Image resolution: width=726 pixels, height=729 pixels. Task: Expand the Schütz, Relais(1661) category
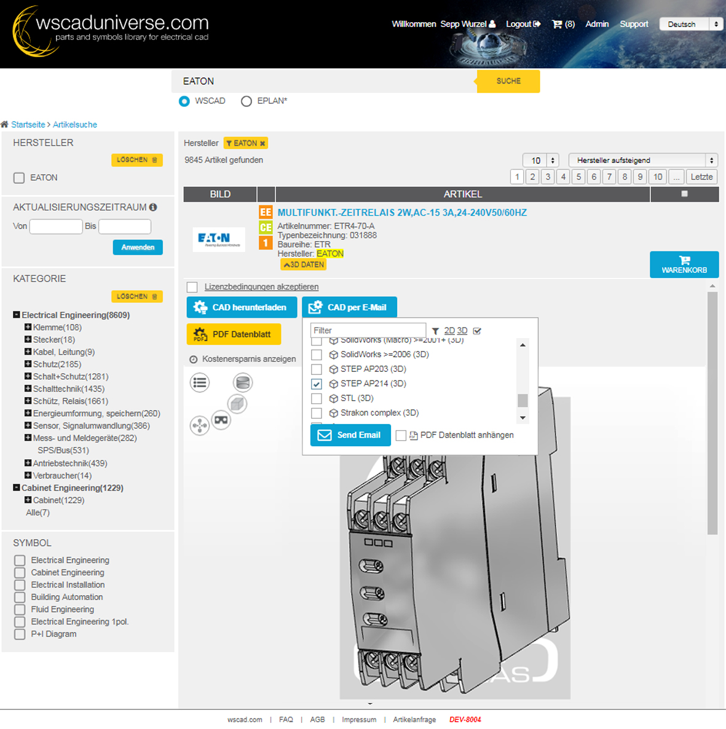[28, 400]
